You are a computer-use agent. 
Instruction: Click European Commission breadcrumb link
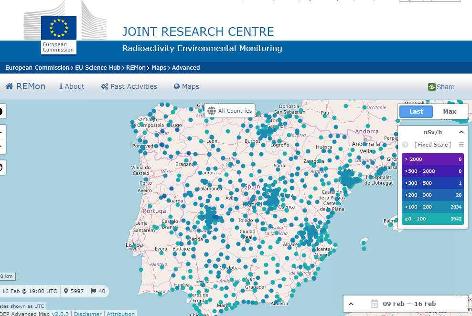point(37,68)
